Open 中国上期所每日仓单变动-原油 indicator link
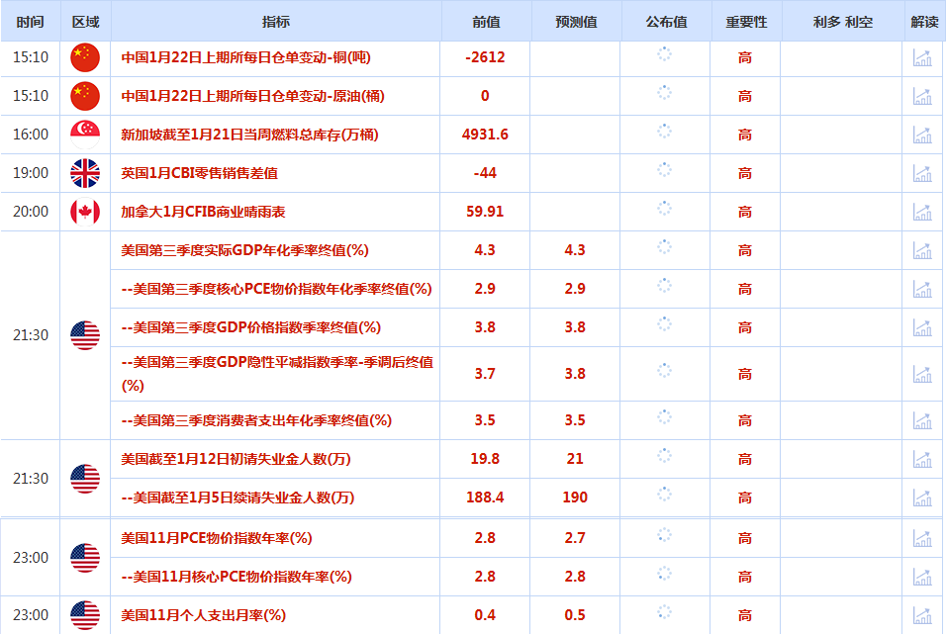947x634 pixels. click(x=252, y=96)
